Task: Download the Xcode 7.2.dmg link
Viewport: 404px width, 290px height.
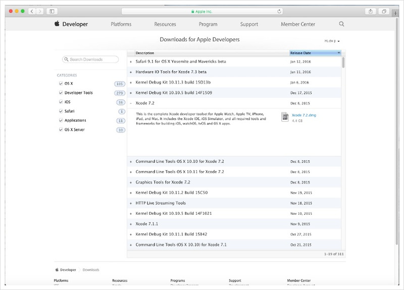Action: pyautogui.click(x=304, y=115)
